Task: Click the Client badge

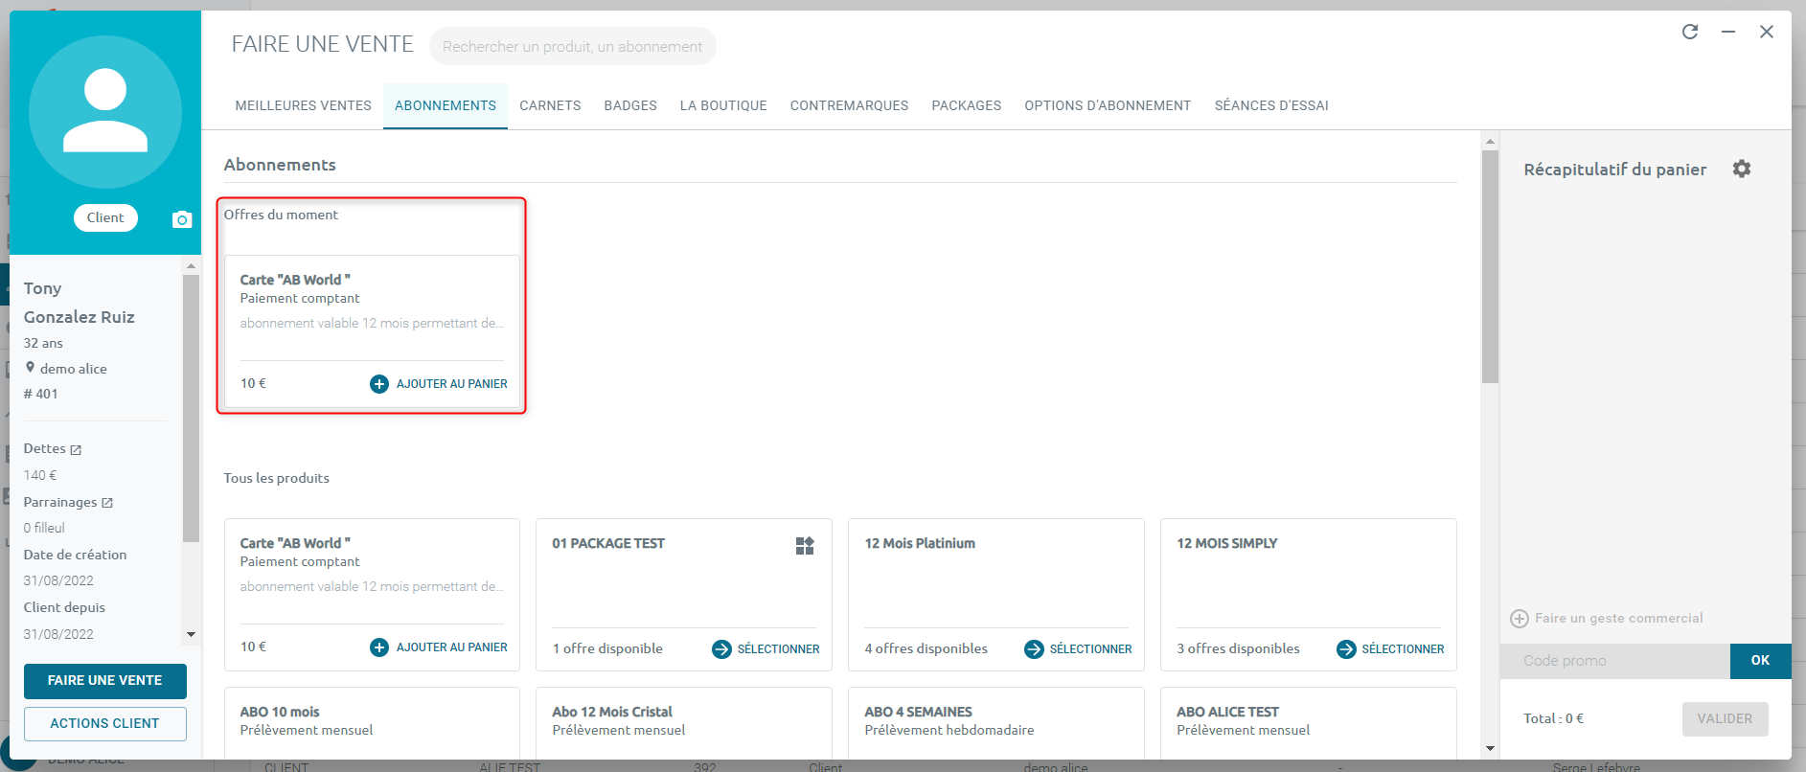Action: coord(105,217)
